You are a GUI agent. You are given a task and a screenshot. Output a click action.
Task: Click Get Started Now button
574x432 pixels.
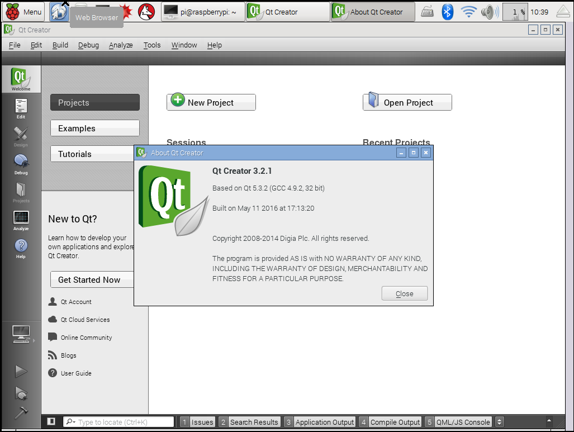(92, 279)
